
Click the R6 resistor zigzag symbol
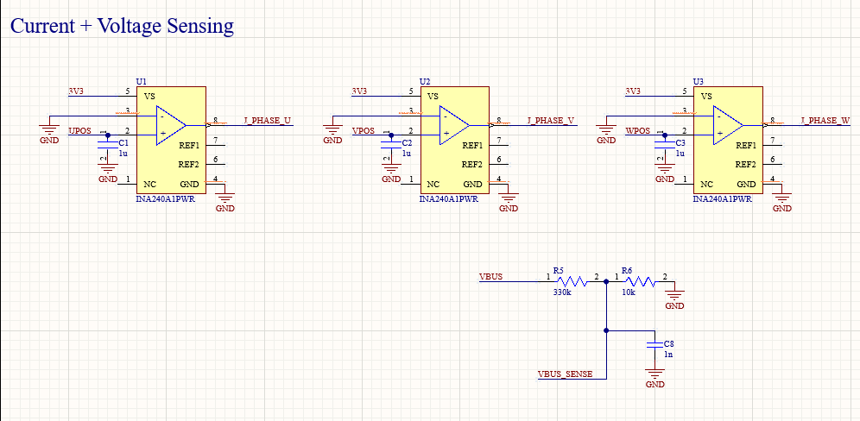pos(640,281)
